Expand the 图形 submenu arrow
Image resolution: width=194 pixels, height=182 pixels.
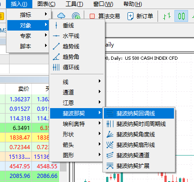100,155
